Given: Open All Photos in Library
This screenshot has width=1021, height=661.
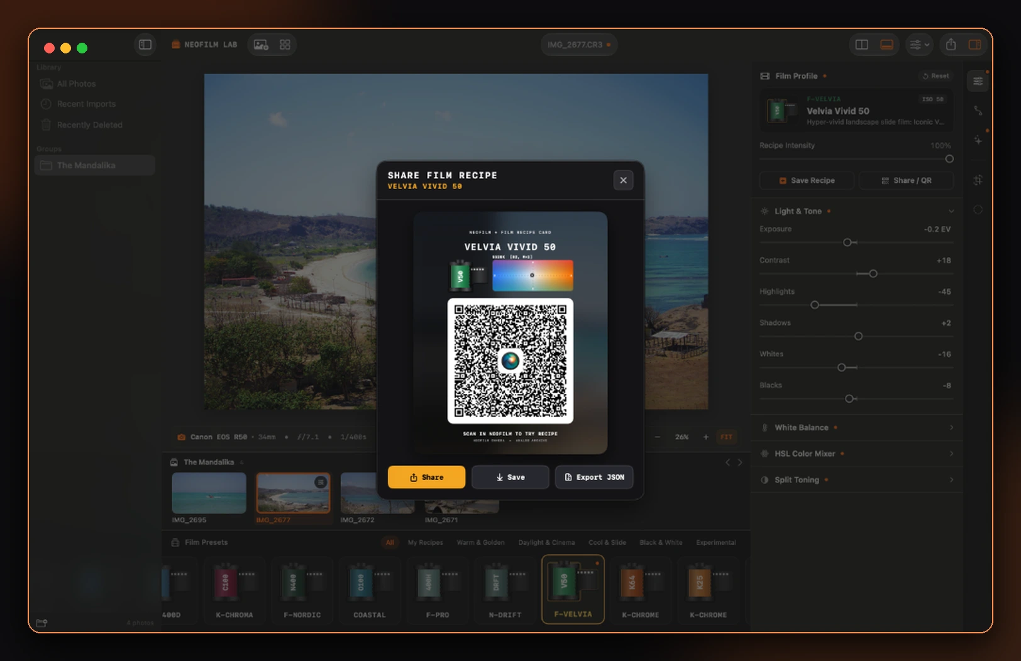Looking at the screenshot, I should coord(95,84).
